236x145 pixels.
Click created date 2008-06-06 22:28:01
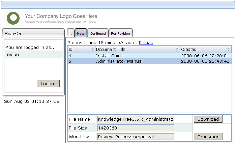(x=205, y=56)
